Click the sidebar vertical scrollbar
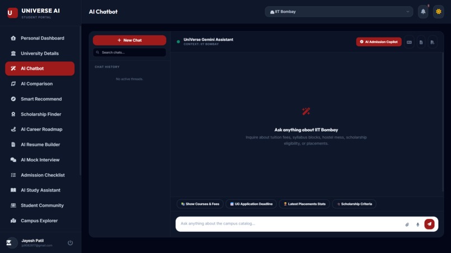The width and height of the screenshot is (451, 253). tap(80, 101)
